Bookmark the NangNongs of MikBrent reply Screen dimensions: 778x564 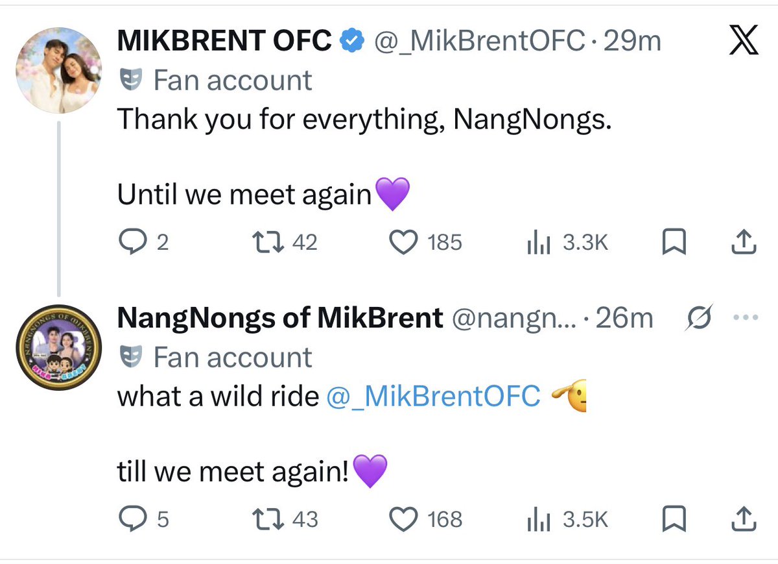coord(674,519)
